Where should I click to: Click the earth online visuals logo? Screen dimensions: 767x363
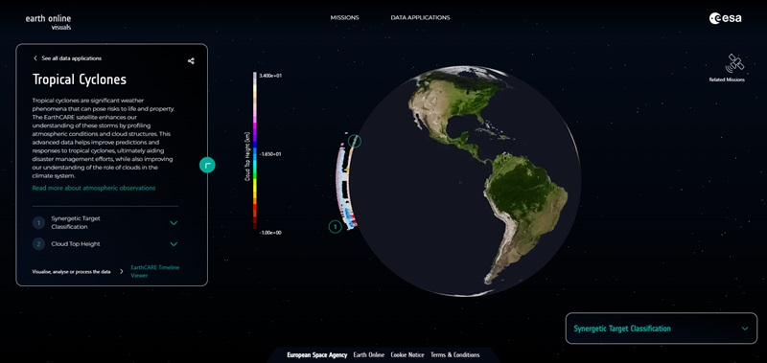coord(49,22)
